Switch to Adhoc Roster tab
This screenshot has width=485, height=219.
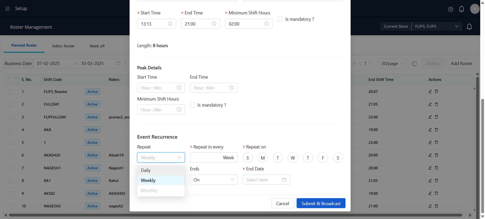click(x=63, y=46)
